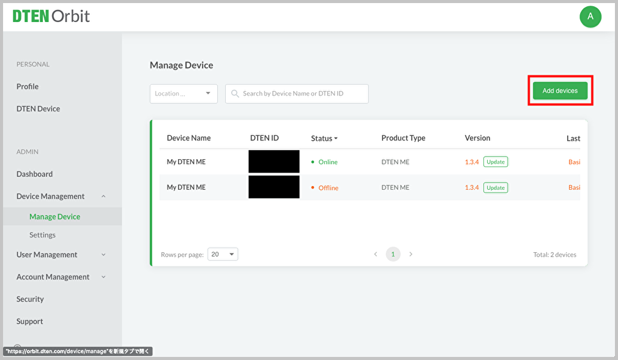Image resolution: width=618 pixels, height=360 pixels.
Task: Open the Security page
Action: click(x=30, y=299)
